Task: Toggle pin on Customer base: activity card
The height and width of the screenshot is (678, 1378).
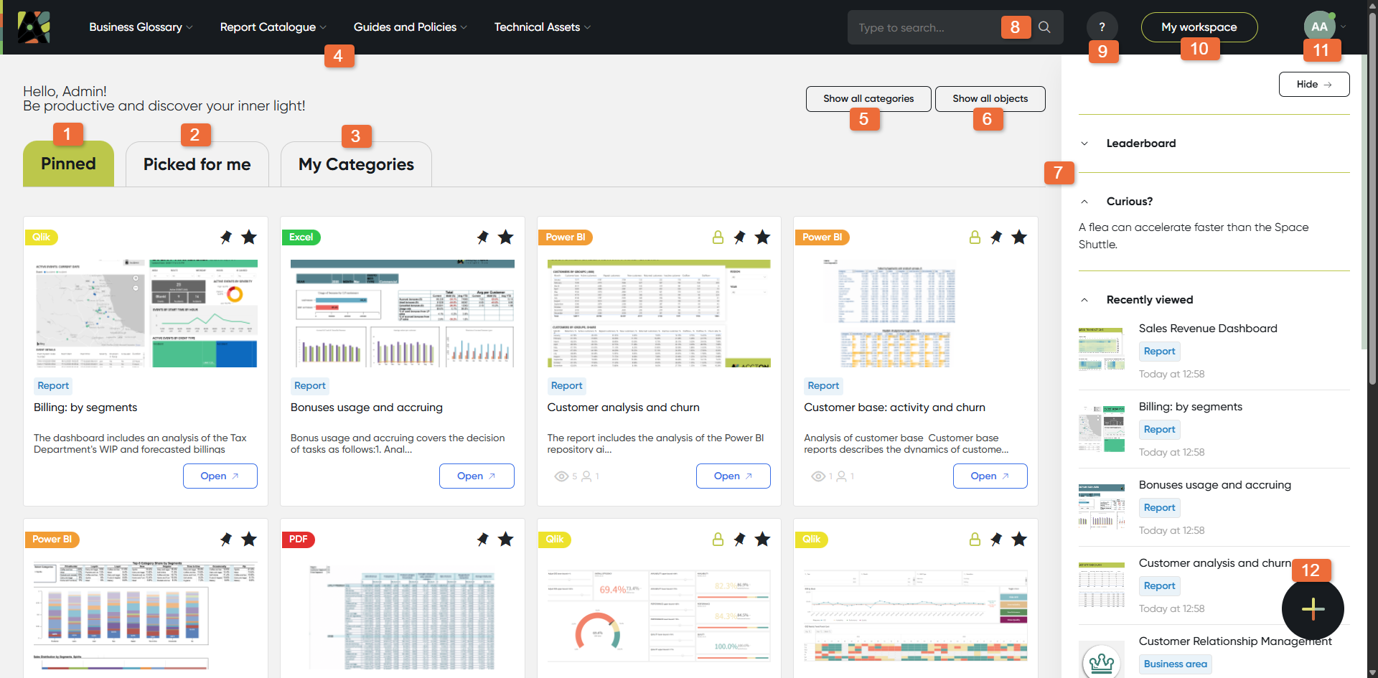Action: click(x=996, y=237)
